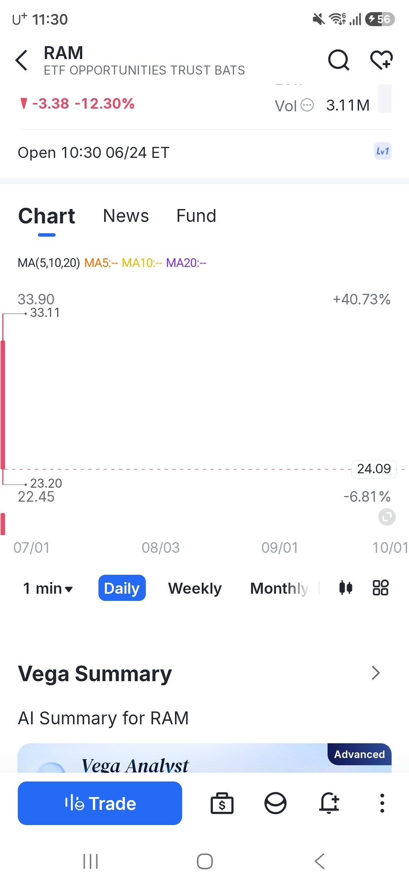Open MA(5,10,20) indicator settings
This screenshot has width=409, height=886.
coord(49,263)
